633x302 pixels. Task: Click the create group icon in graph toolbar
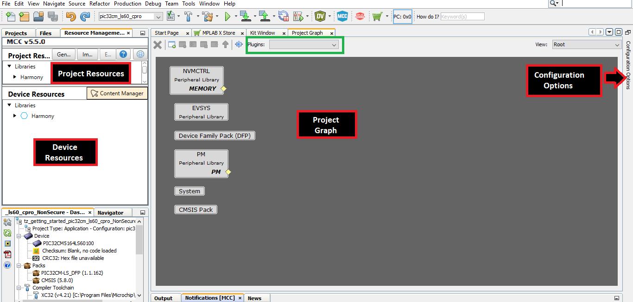coord(172,44)
